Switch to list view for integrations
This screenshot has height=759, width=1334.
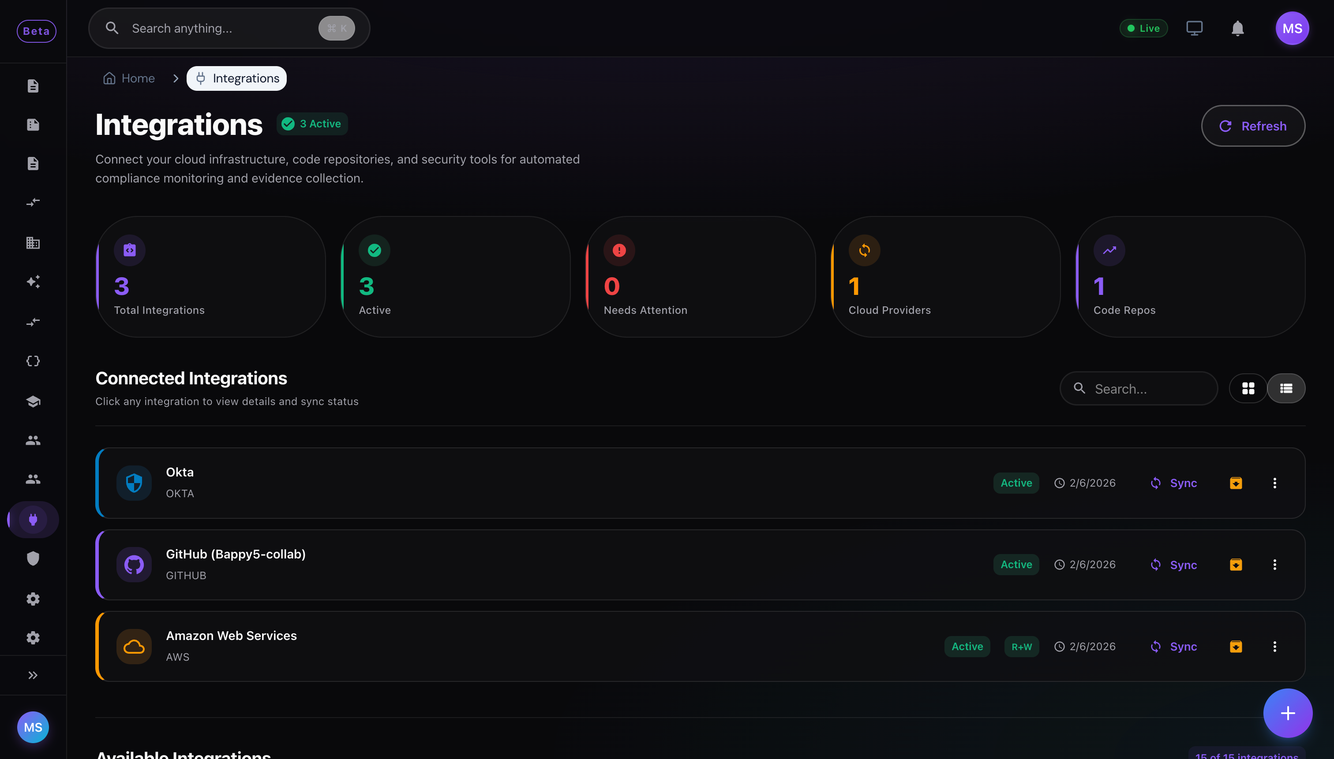[1286, 388]
